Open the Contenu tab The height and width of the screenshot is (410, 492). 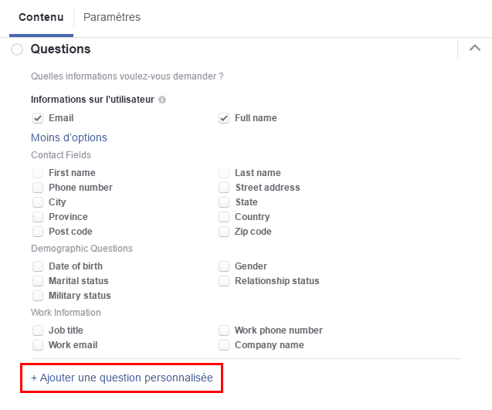coord(41,17)
